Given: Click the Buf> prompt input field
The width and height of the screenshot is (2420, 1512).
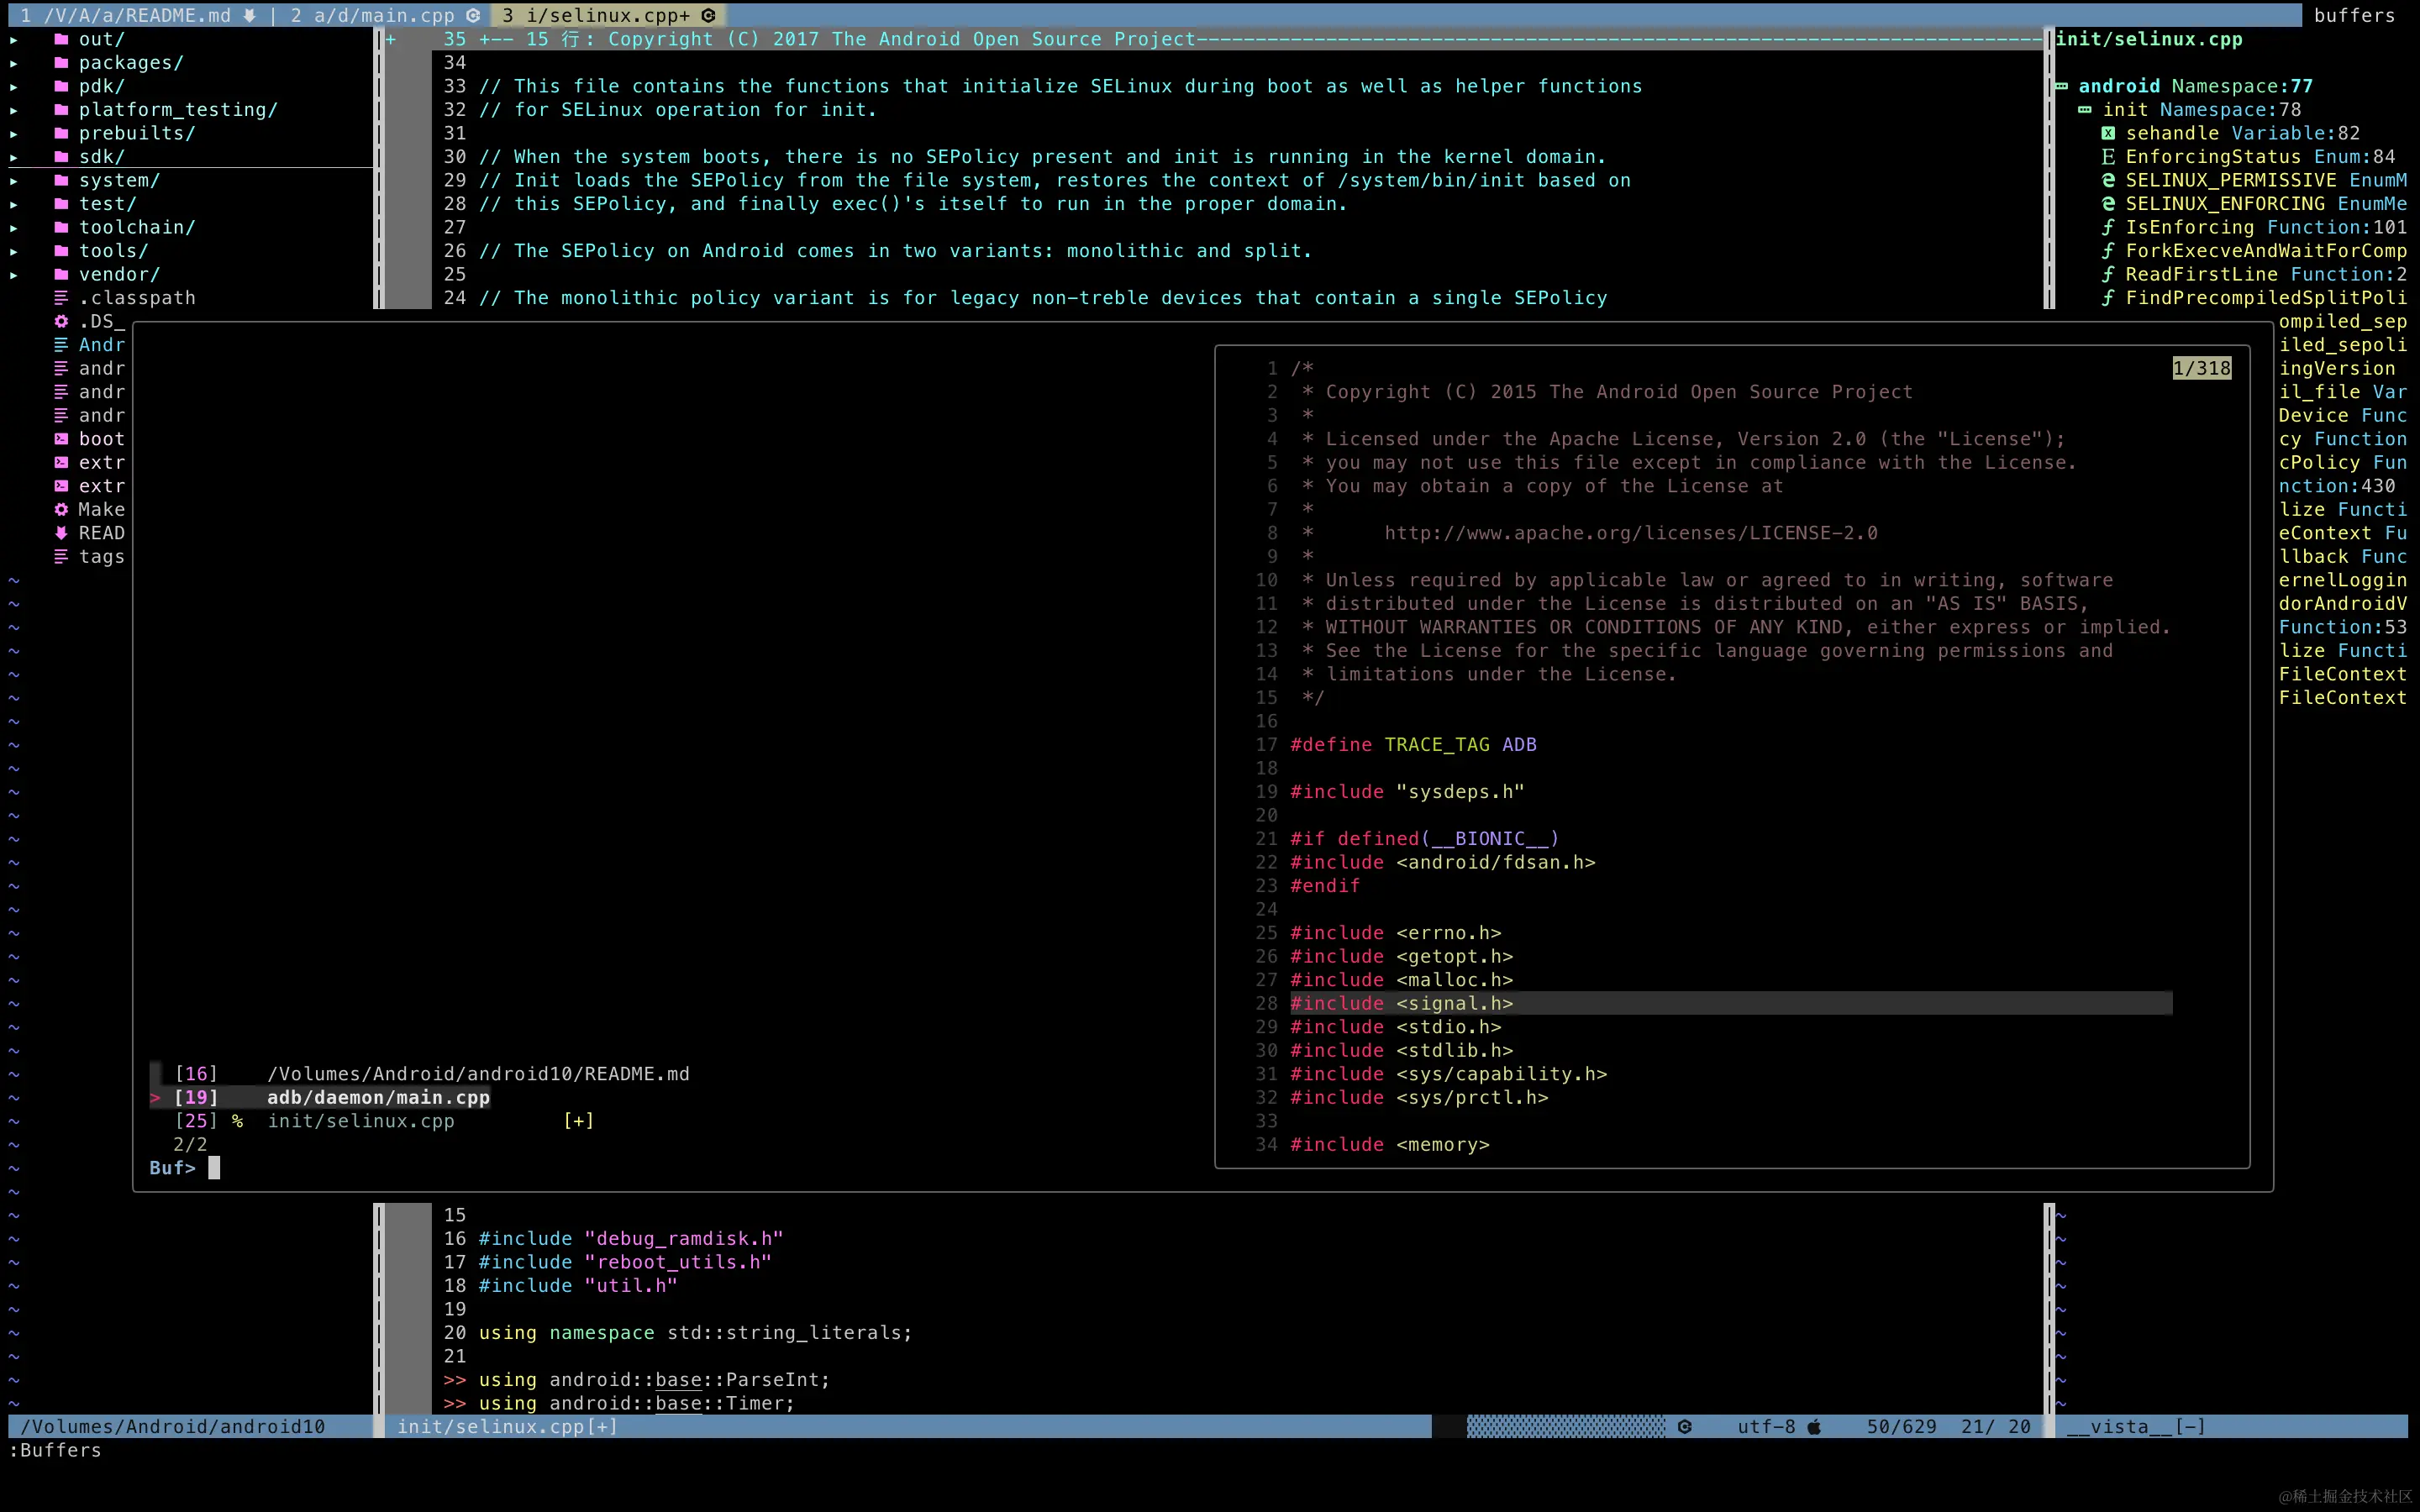Looking at the screenshot, I should (214, 1168).
